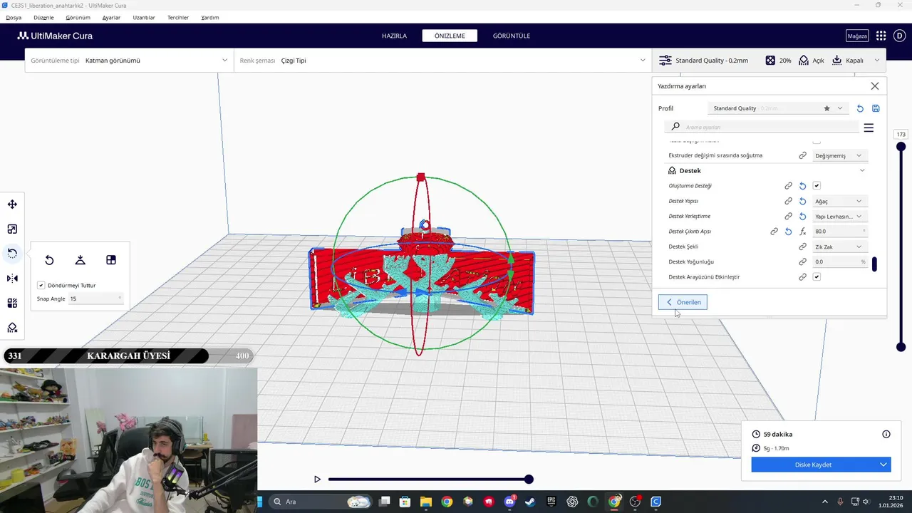The width and height of the screenshot is (912, 513).
Task: Open Discord from the taskbar
Action: tap(509, 502)
